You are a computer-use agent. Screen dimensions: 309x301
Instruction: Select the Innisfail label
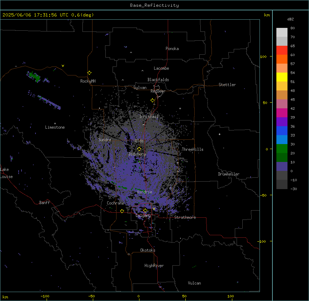click(x=149, y=117)
